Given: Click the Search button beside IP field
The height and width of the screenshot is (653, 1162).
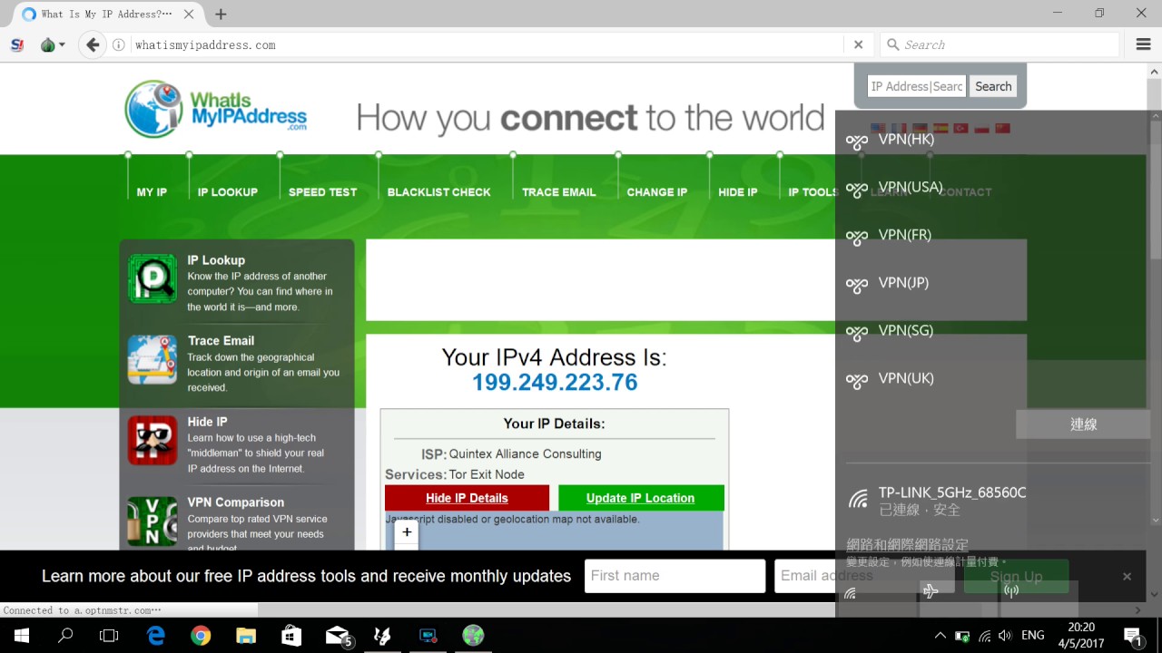Looking at the screenshot, I should (x=993, y=86).
